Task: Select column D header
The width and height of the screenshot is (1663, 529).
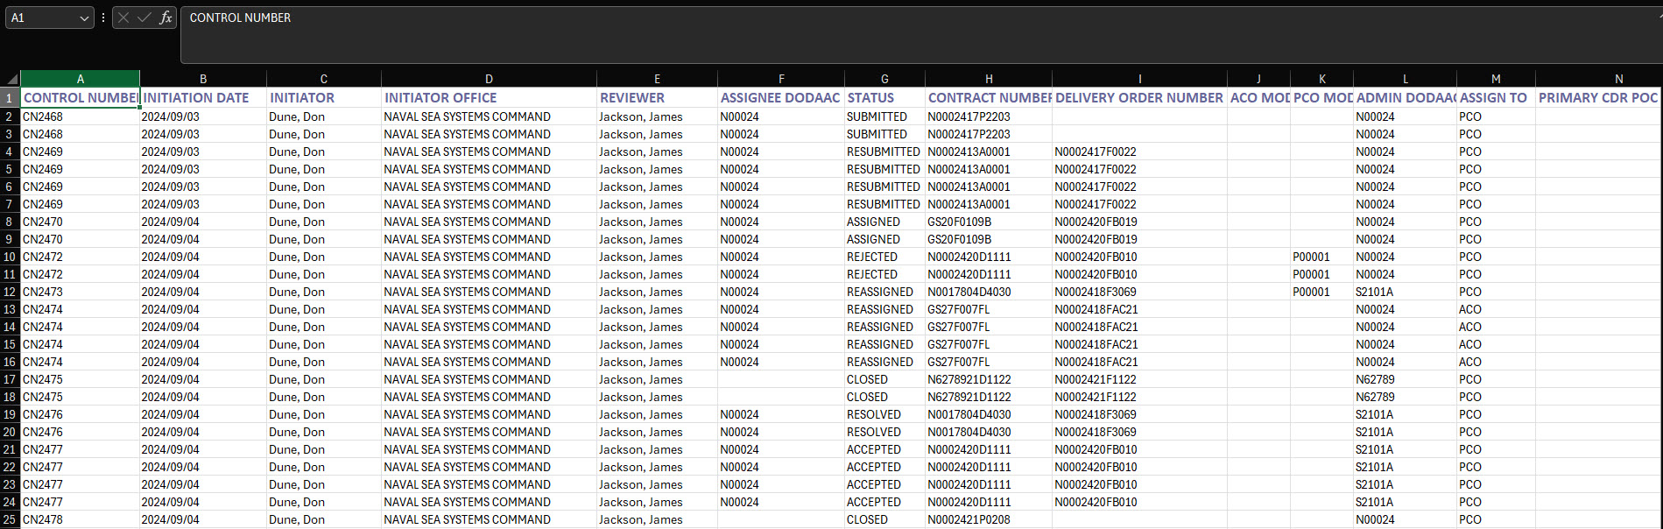Action: [489, 79]
